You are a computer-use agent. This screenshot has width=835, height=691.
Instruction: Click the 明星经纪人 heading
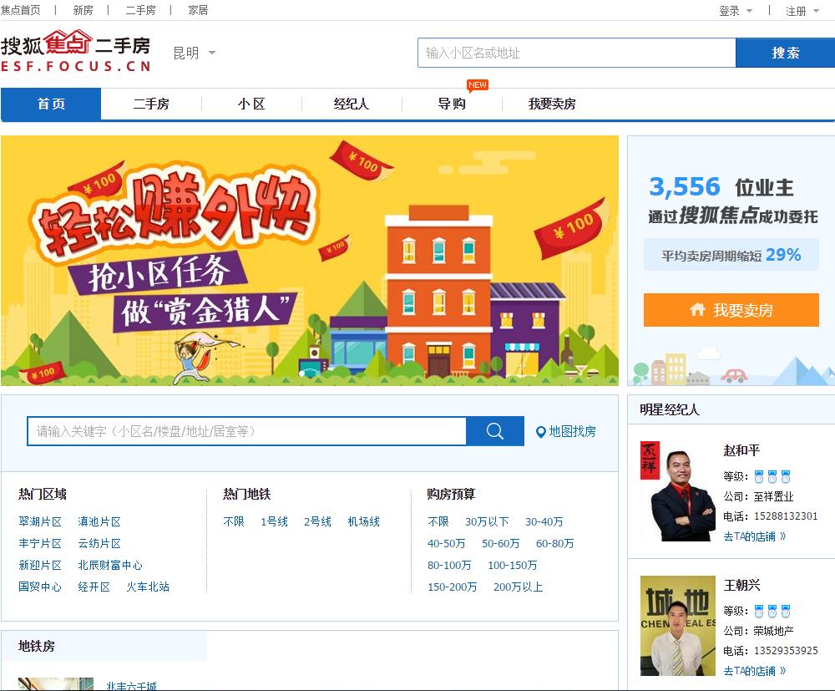670,409
